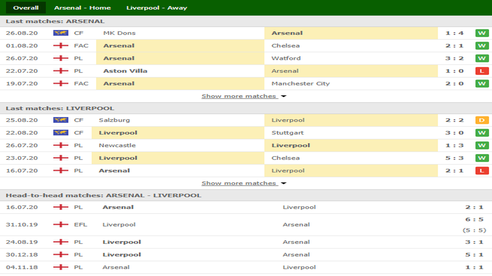Click the EFL competition label
The width and height of the screenshot is (492, 276).
point(81,225)
